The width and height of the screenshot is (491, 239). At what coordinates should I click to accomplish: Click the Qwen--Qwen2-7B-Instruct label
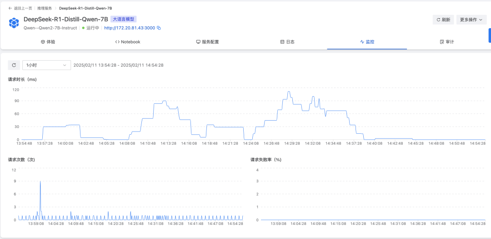50,28
